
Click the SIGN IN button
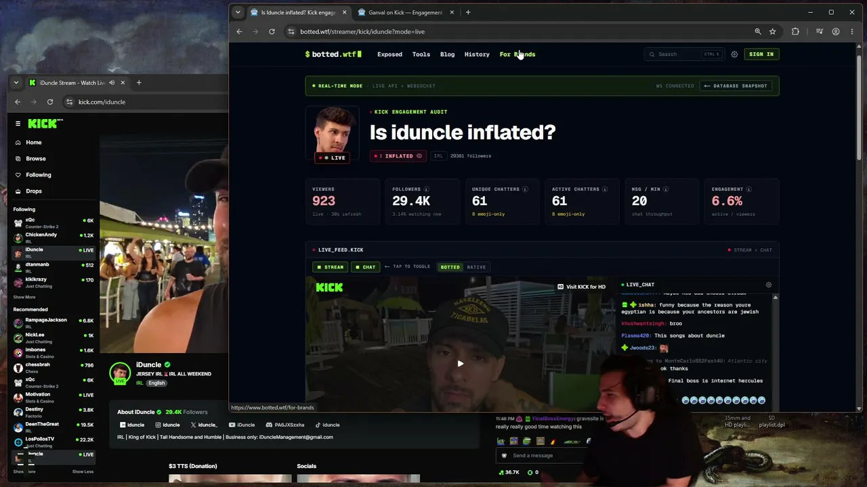coord(761,54)
